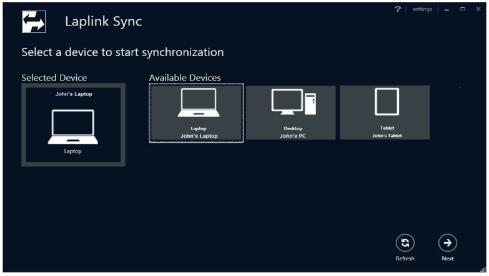This screenshot has height=276, width=489.
Task: Click the Desktop monitor icon
Action: 294,102
